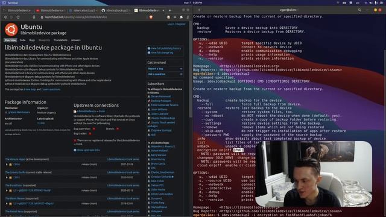
Task: Reload the Launchpad page
Action: tap(18, 17)
